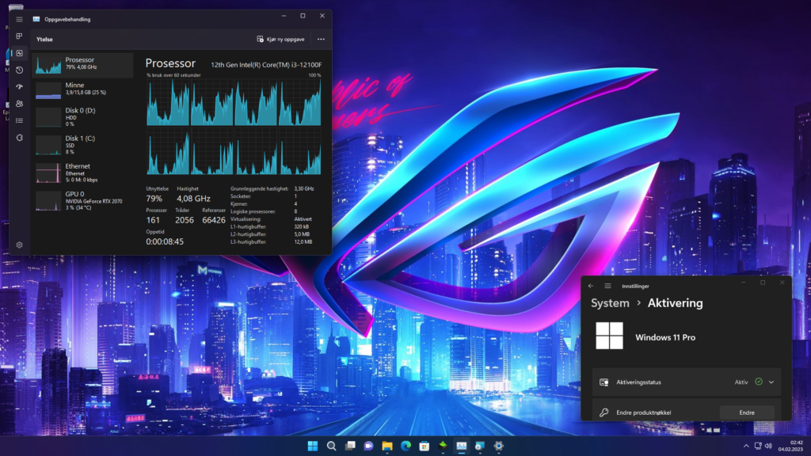
Task: Open the Processes page in Task Manager
Action: click(19, 36)
